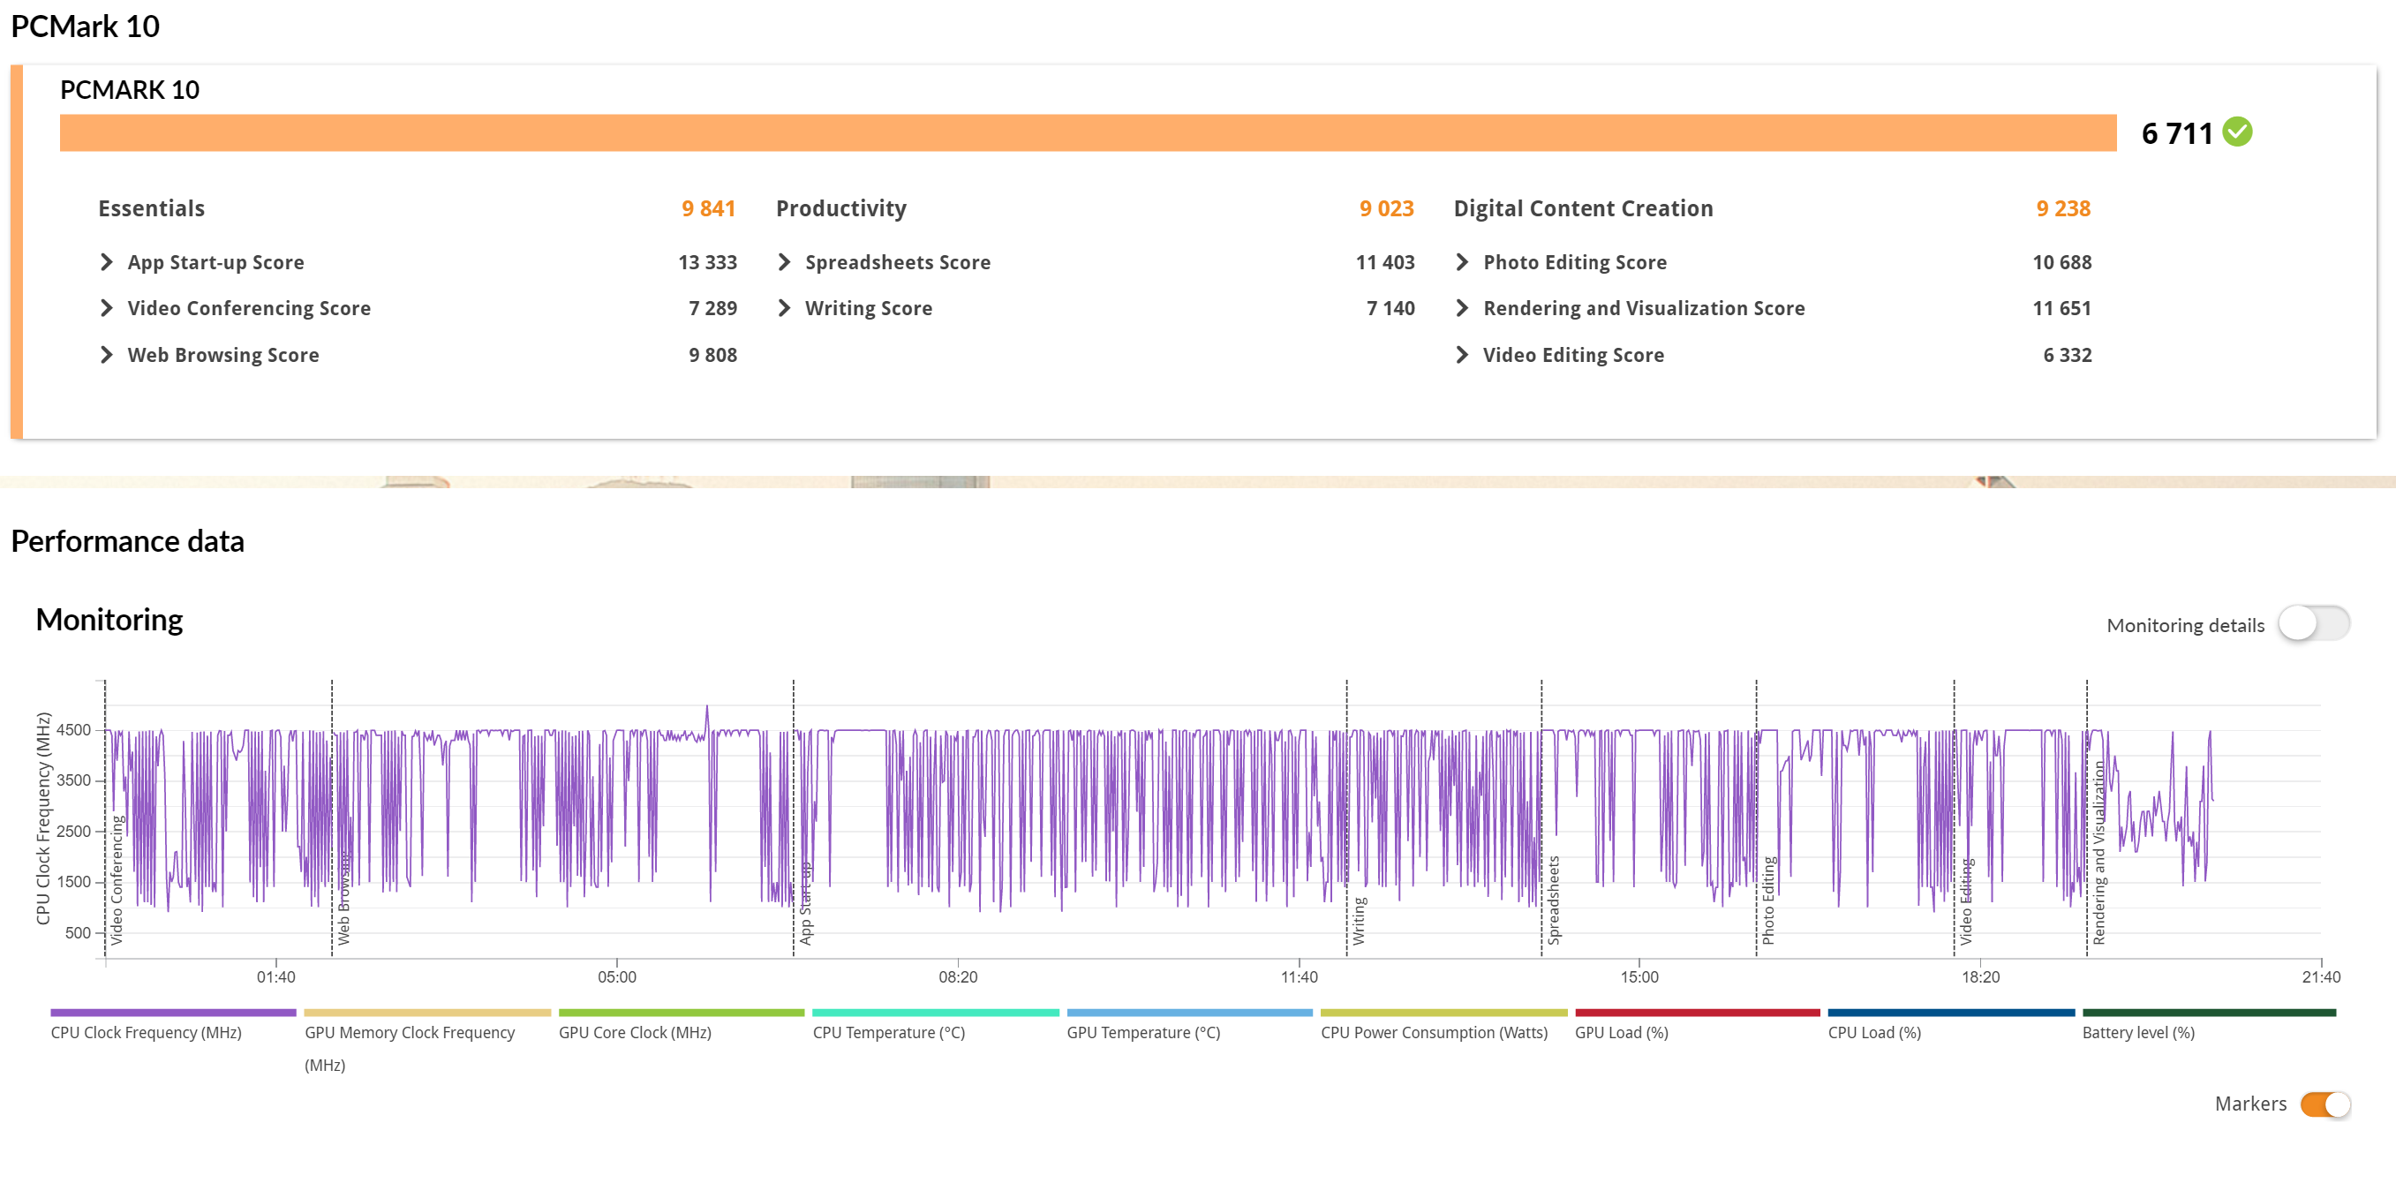Image resolution: width=2396 pixels, height=1183 pixels.
Task: Click the Photo Editing Score chevron icon
Action: pos(1462,262)
